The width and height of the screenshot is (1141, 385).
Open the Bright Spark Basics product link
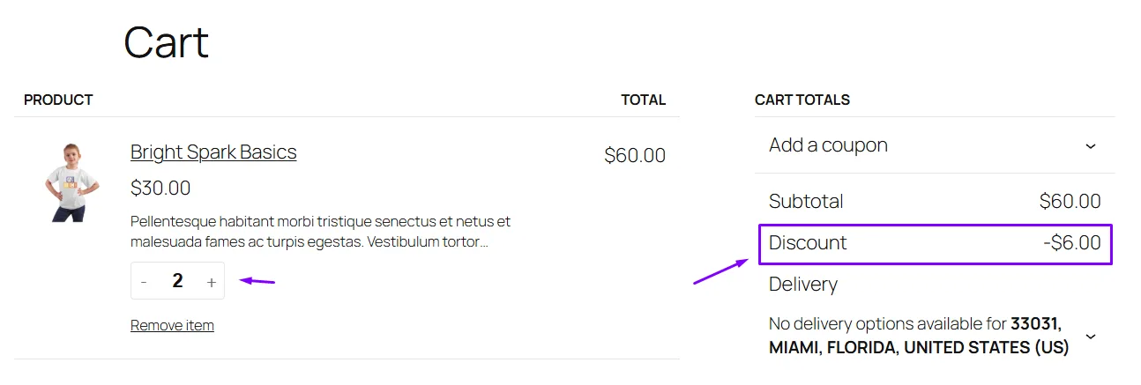[x=213, y=152]
